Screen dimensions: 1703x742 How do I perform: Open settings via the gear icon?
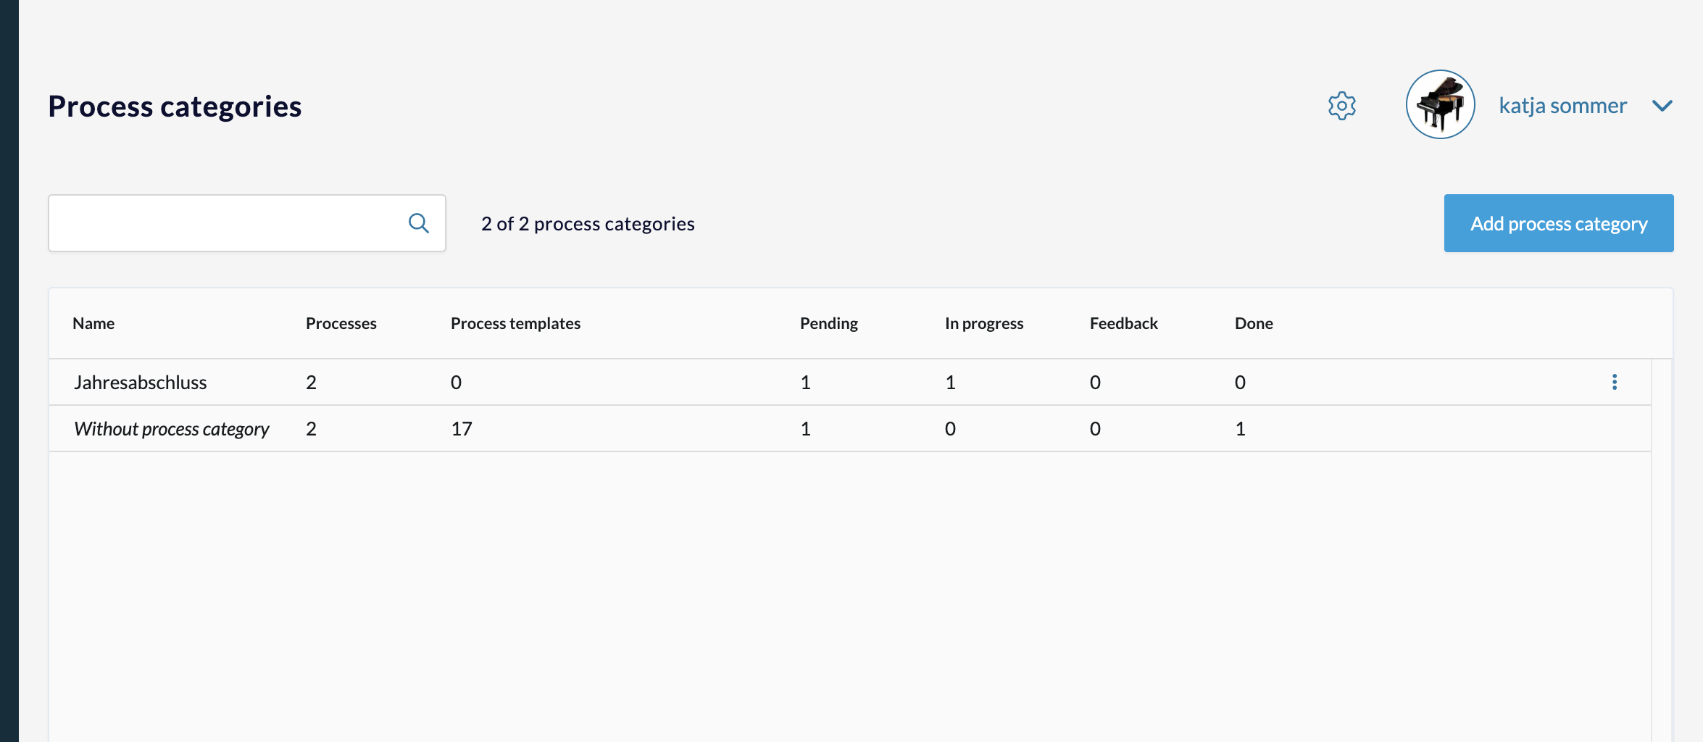1341,106
